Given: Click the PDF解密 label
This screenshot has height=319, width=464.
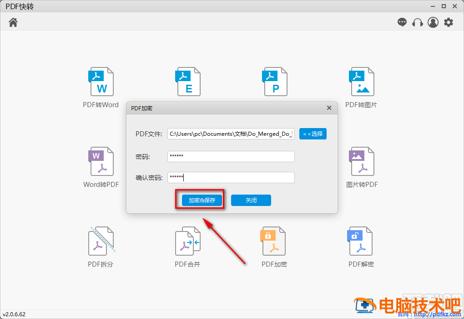Looking at the screenshot, I should pyautogui.click(x=361, y=264).
